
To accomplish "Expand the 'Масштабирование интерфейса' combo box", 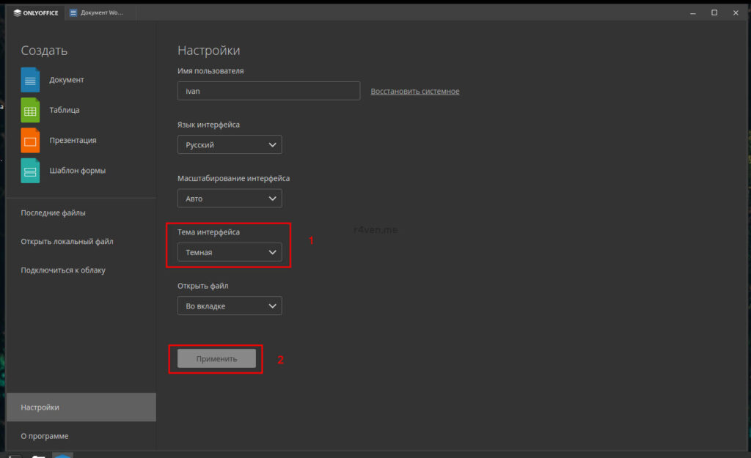I will pyautogui.click(x=230, y=199).
